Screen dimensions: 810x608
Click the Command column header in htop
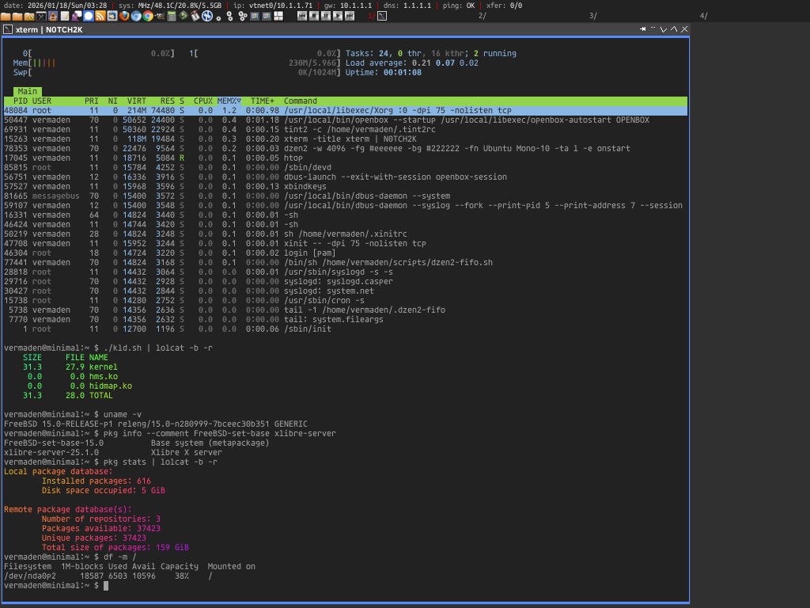300,101
